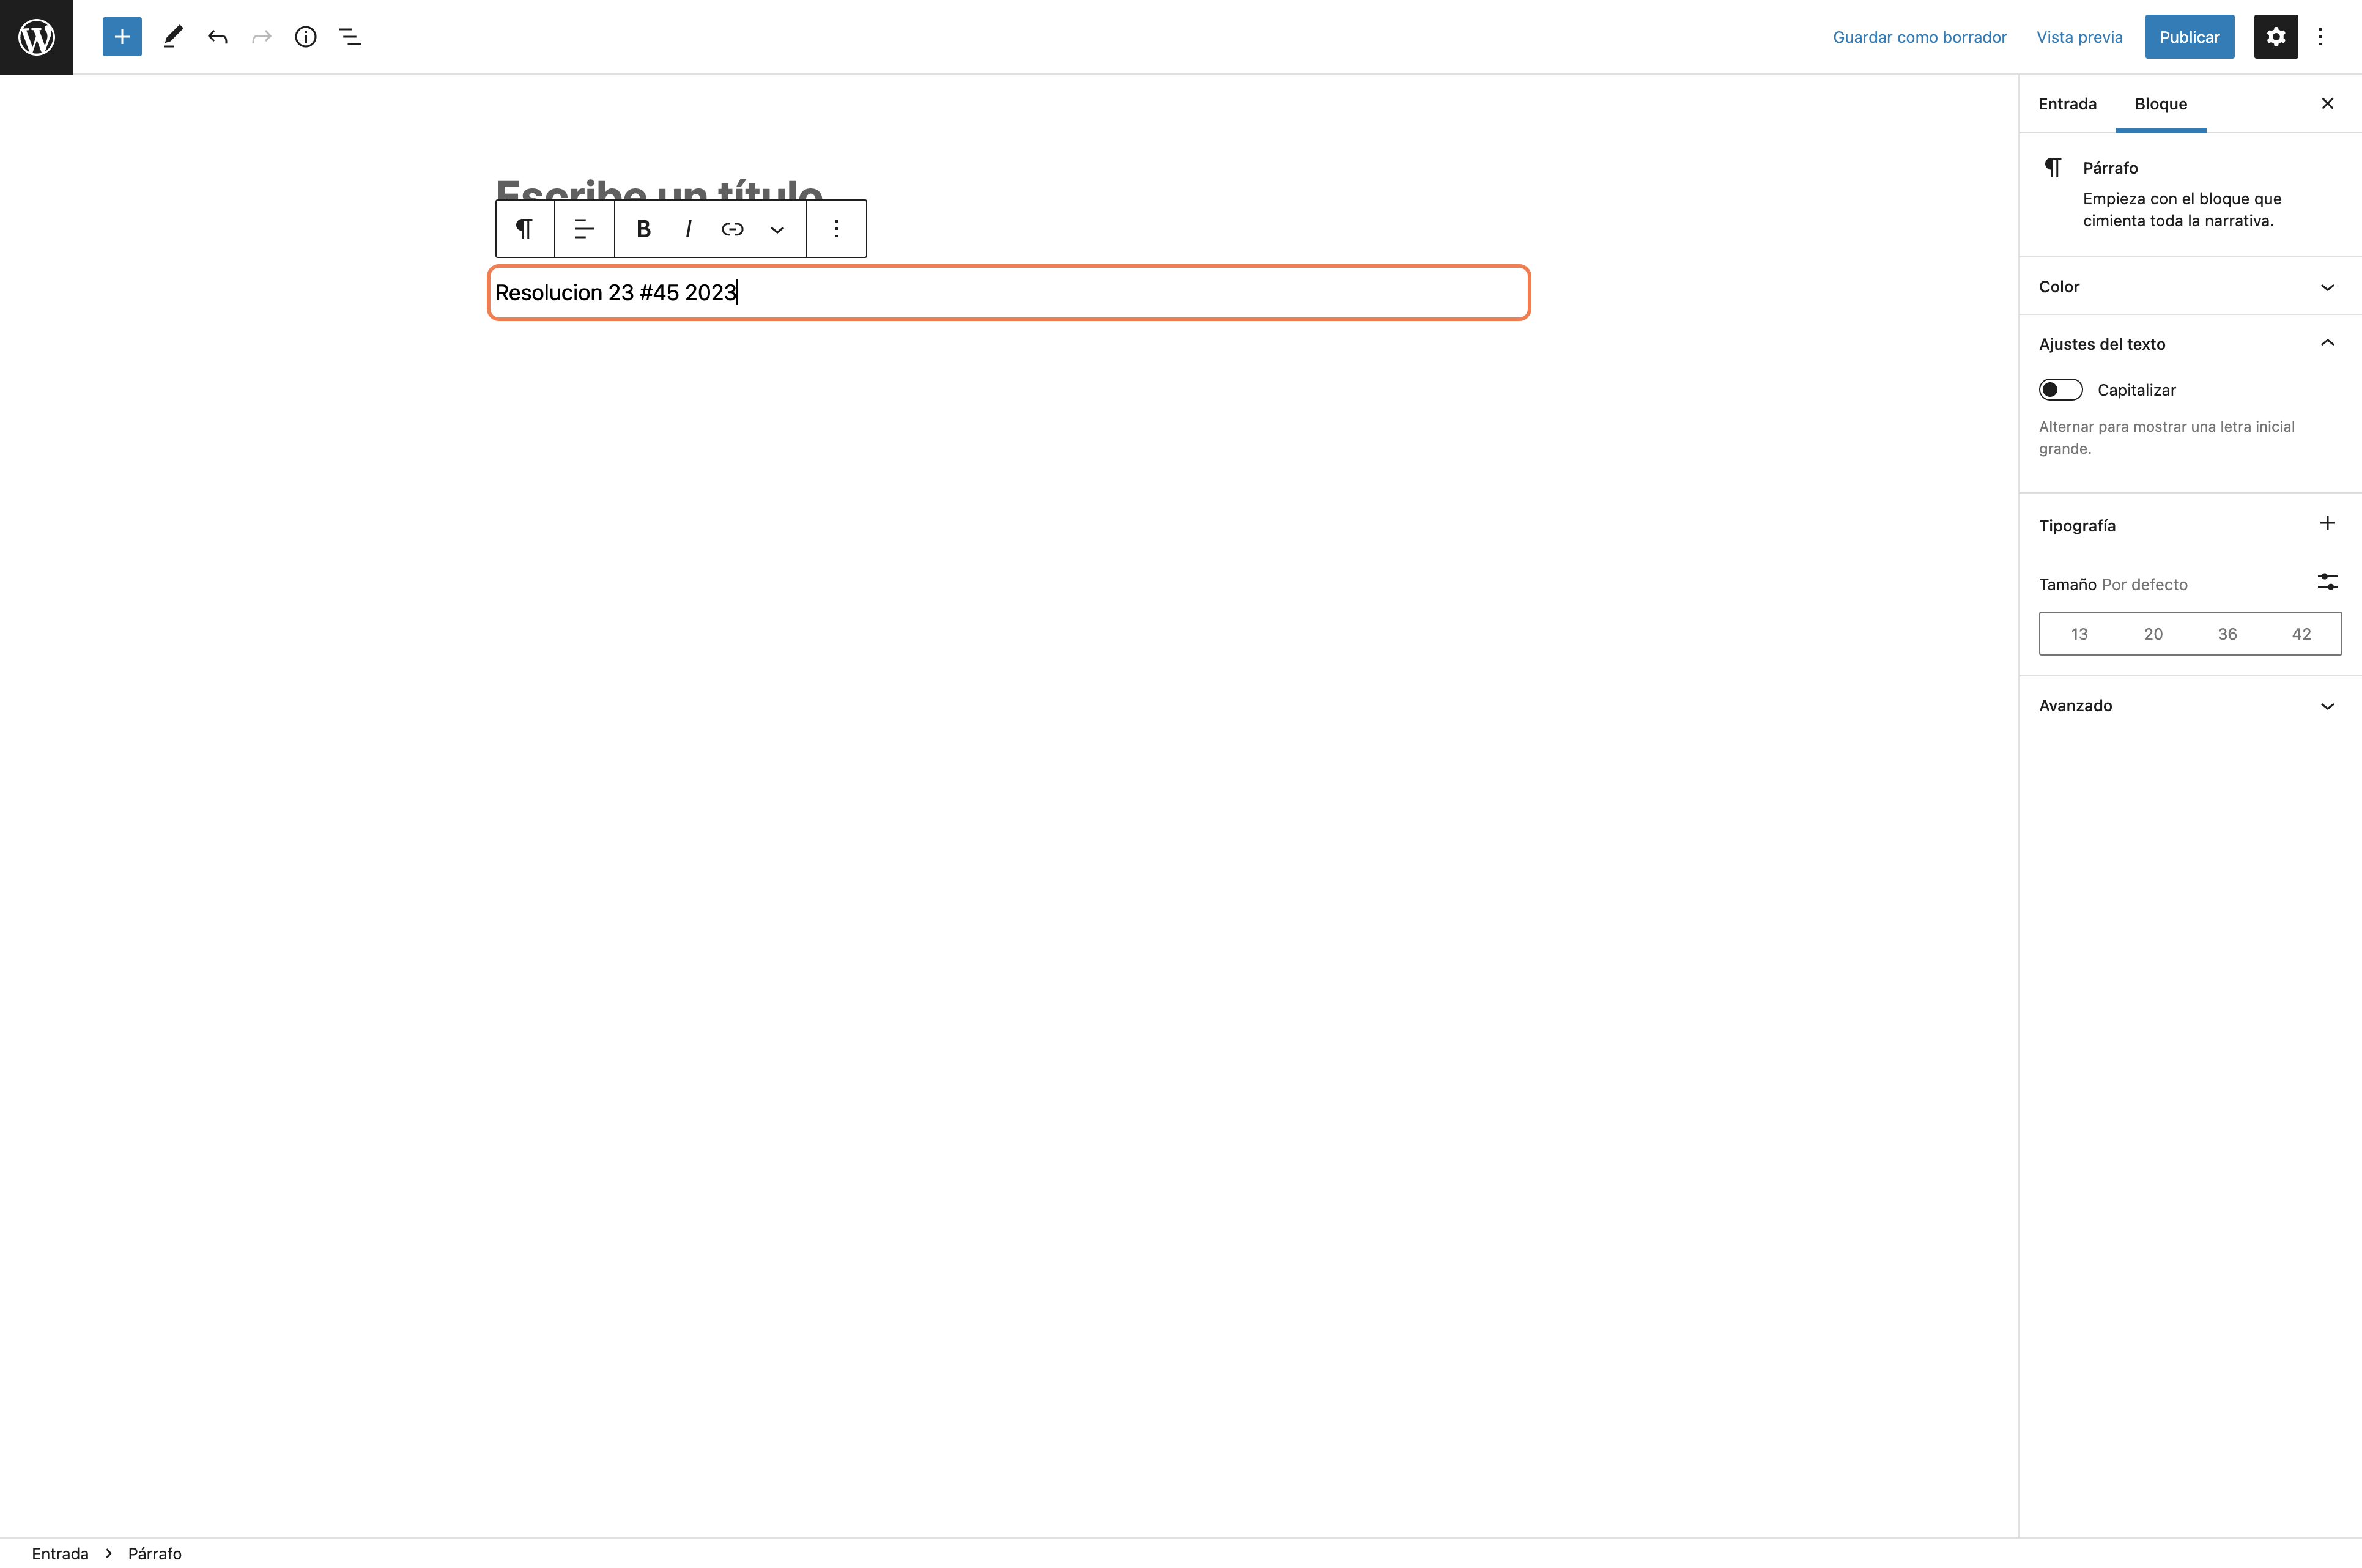
Task: Expand the Avanzado panel
Action: tap(2190, 706)
